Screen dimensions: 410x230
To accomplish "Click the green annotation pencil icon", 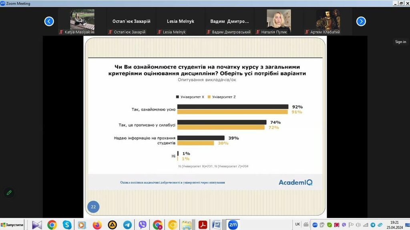I will (9, 192).
